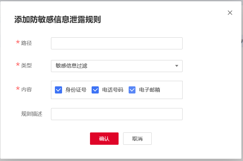Click the 规则描述 field label
This screenshot has width=243, height=161.
(x=32, y=114)
